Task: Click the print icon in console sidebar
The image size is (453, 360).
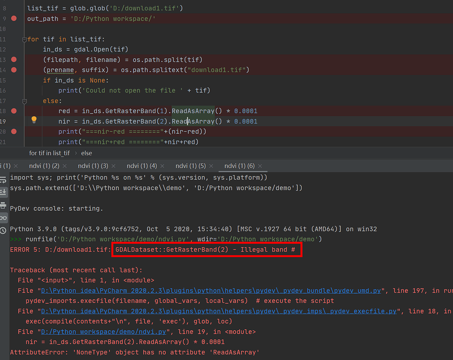Action: (3, 204)
